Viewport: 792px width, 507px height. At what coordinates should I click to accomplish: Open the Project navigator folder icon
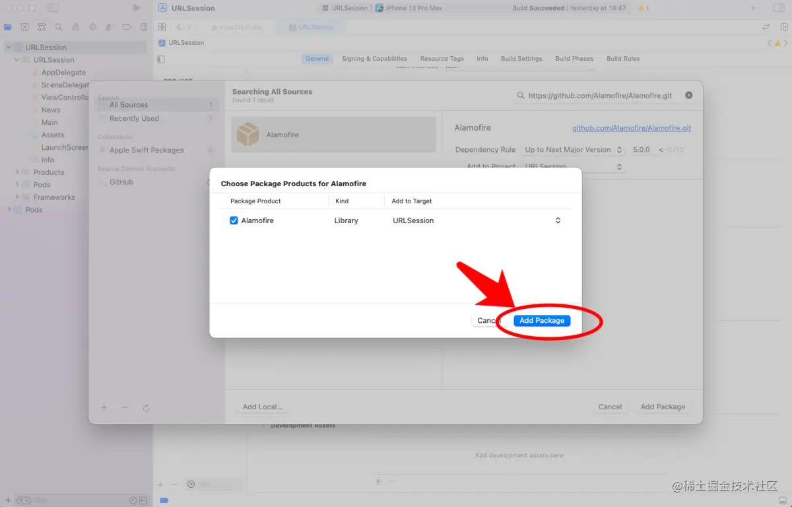coord(8,27)
